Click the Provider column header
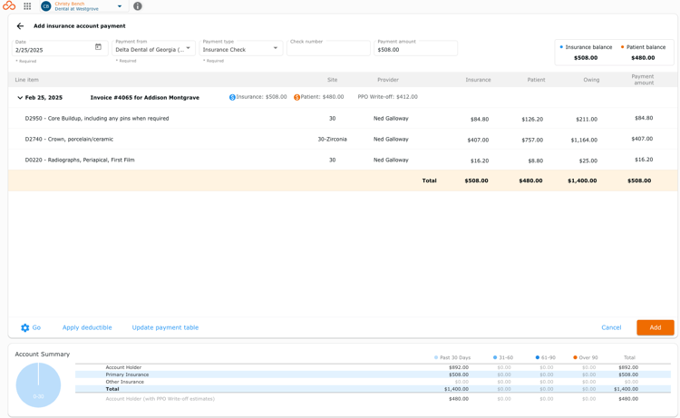This screenshot has height=418, width=680. 388,80
